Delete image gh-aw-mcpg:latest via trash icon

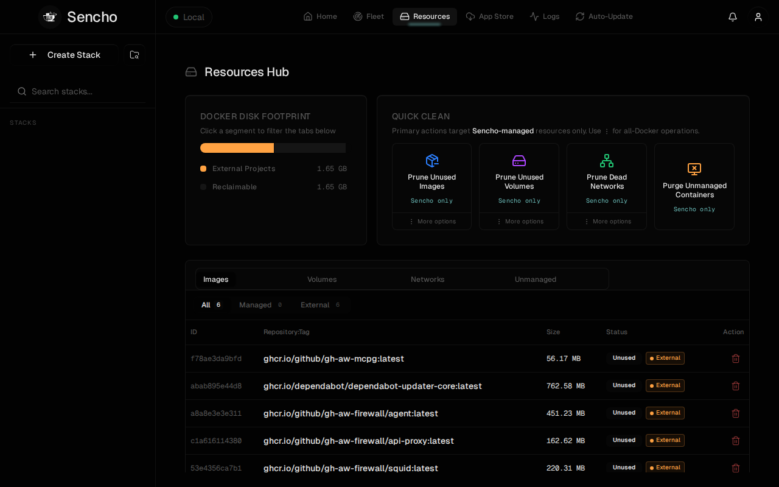[736, 359]
